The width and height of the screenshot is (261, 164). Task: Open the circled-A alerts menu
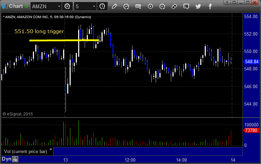162,6
